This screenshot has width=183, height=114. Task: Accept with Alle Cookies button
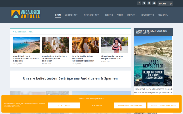click(64, 105)
